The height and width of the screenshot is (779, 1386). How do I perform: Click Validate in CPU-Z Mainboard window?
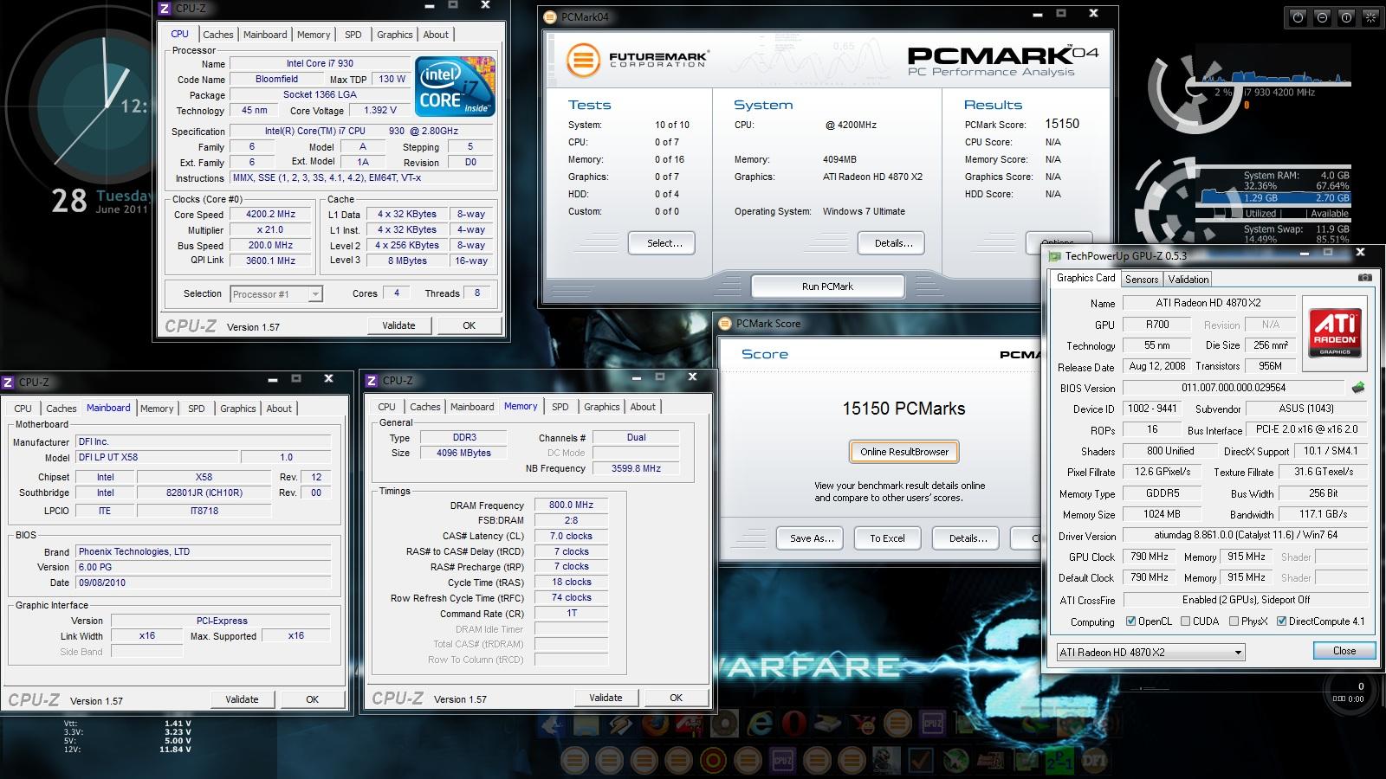242,699
